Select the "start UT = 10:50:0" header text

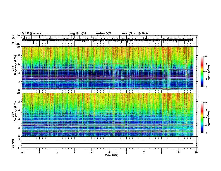(135, 34)
